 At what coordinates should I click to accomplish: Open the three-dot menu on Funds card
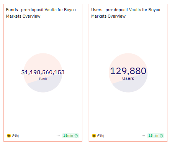coord(58,136)
